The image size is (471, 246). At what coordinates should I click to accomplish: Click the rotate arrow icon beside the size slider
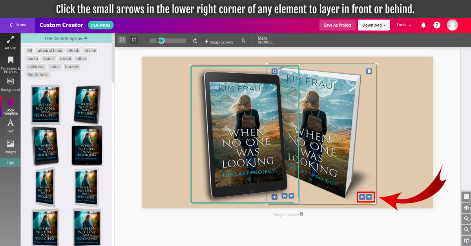click(195, 40)
